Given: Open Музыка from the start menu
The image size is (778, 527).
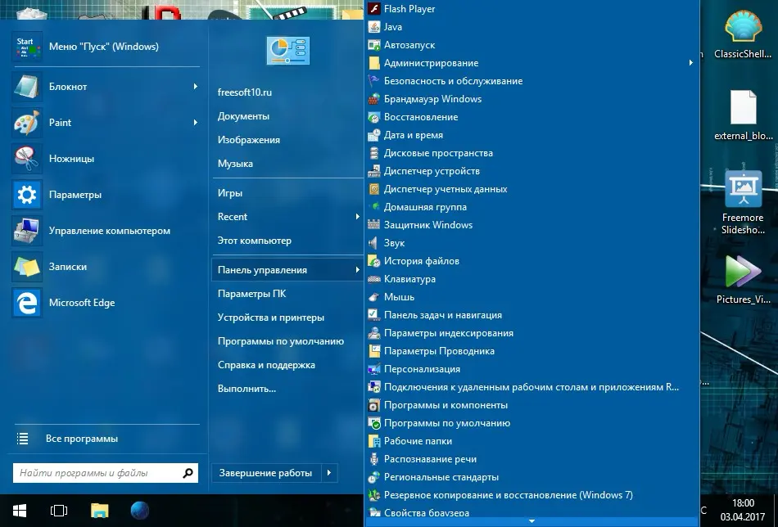Looking at the screenshot, I should click(235, 164).
